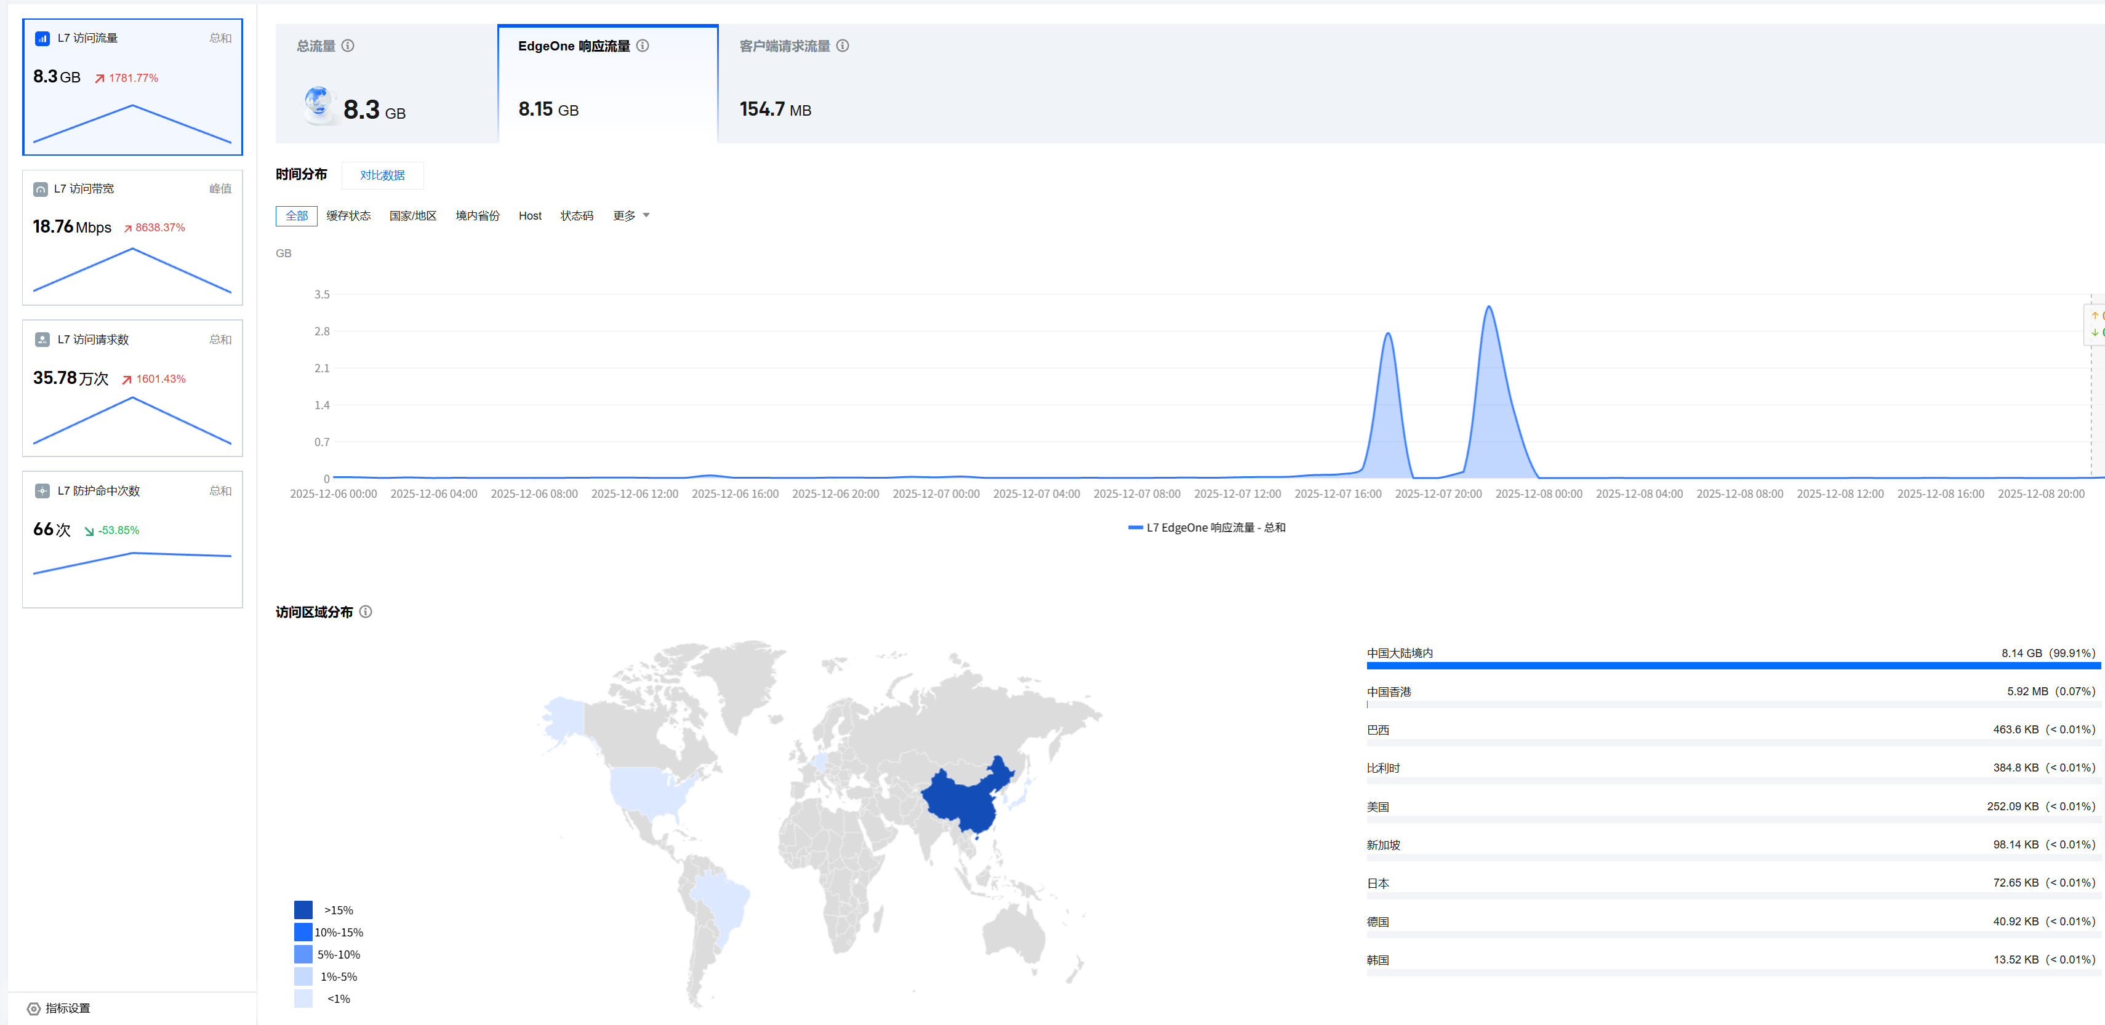Click the 中国大陆境内 traffic bar
This screenshot has width=2105, height=1025.
pyautogui.click(x=1733, y=666)
